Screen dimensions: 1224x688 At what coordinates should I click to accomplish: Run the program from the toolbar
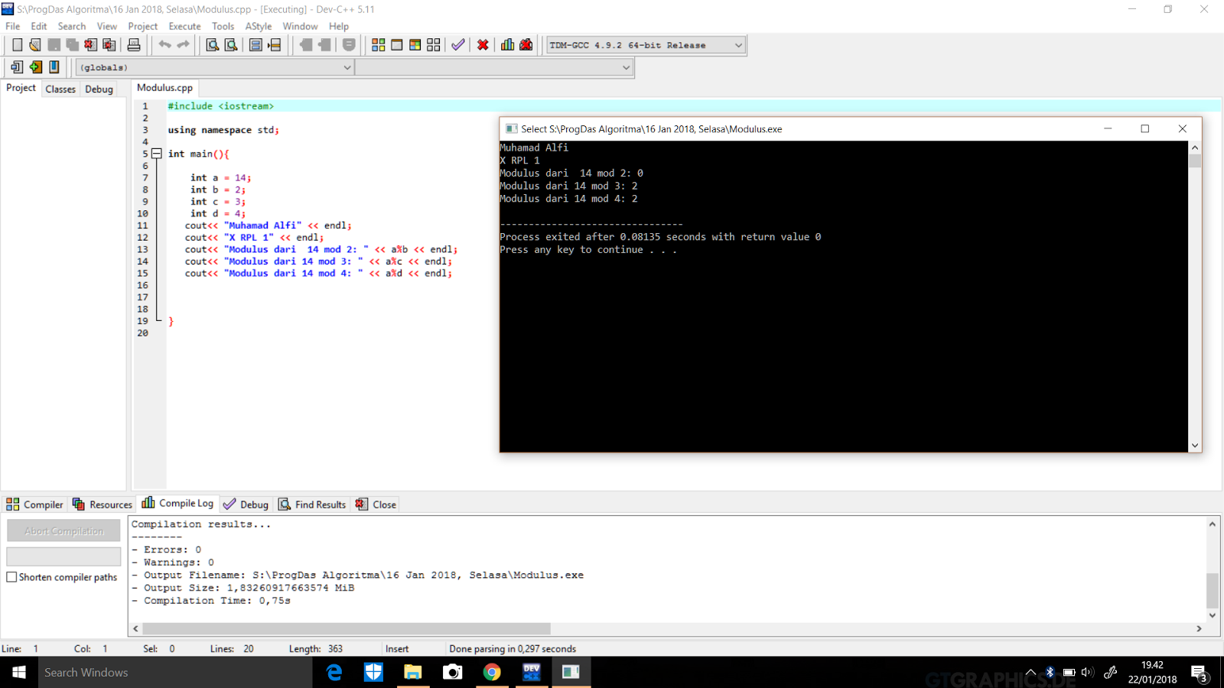[396, 44]
